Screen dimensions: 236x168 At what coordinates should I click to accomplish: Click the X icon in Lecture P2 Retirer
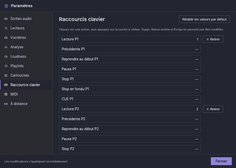[x=208, y=109]
